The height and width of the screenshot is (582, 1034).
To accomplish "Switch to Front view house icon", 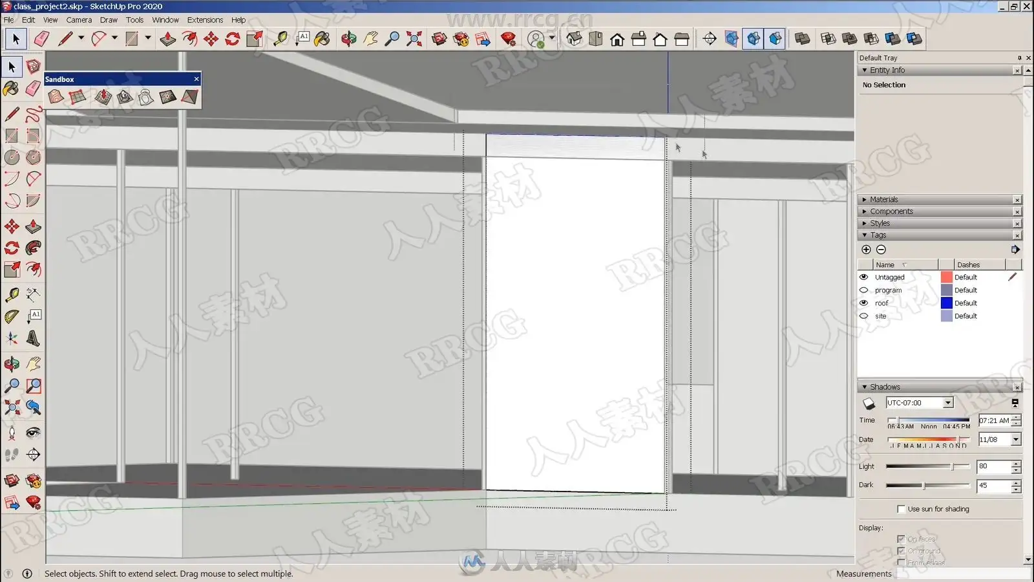I will [x=617, y=39].
